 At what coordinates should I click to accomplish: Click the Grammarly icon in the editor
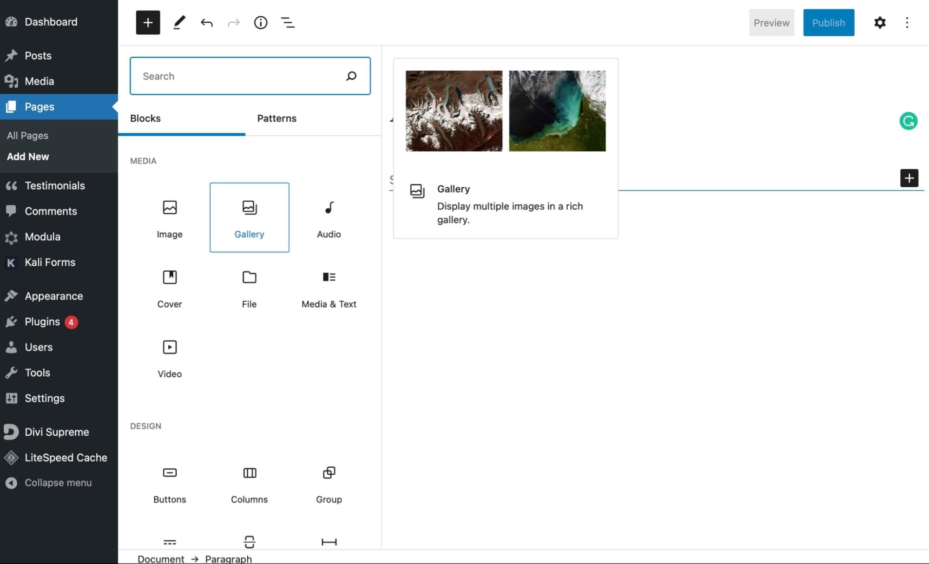coord(908,121)
